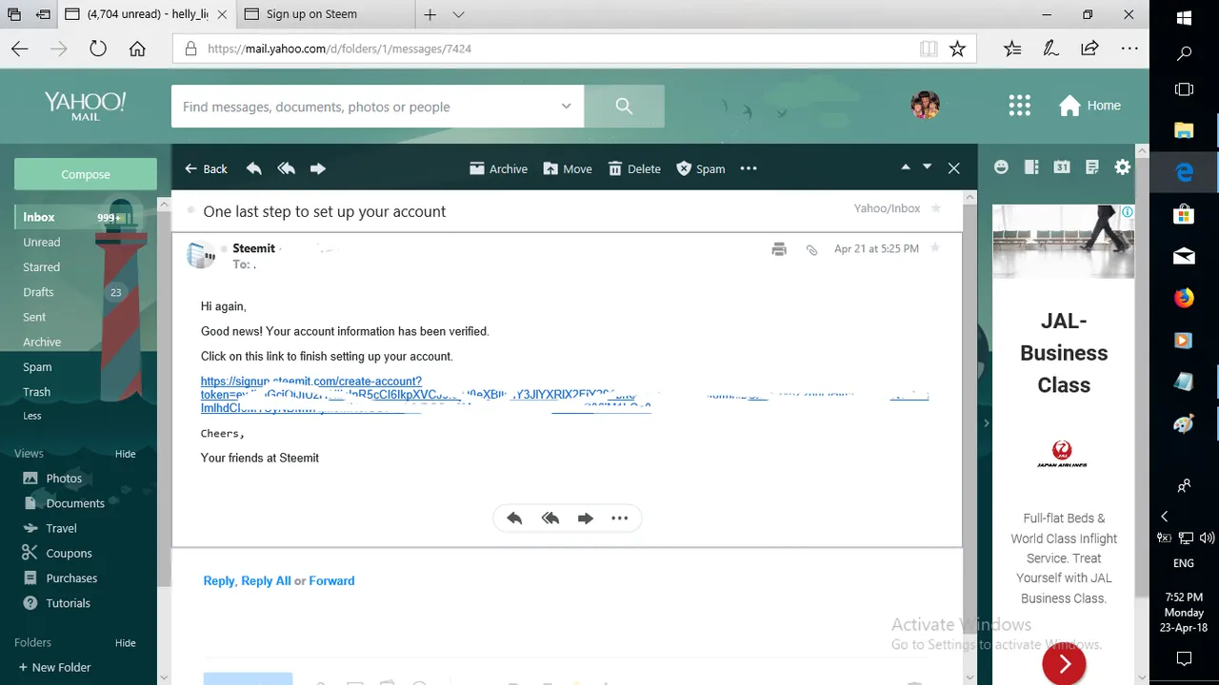The image size is (1219, 685).
Task: Go to previous message with up arrow
Action: point(906,166)
